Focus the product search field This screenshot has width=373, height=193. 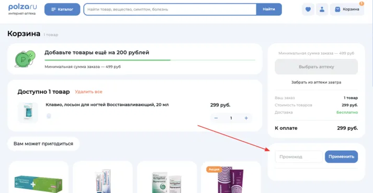(x=170, y=9)
